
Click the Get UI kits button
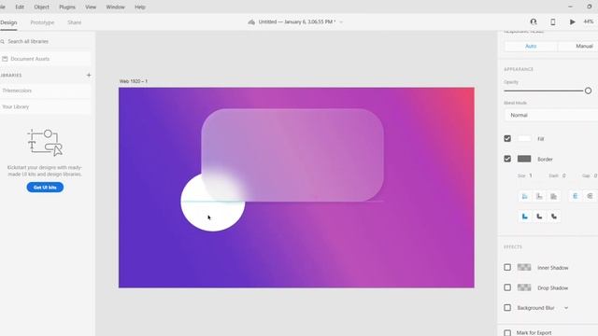pyautogui.click(x=45, y=188)
